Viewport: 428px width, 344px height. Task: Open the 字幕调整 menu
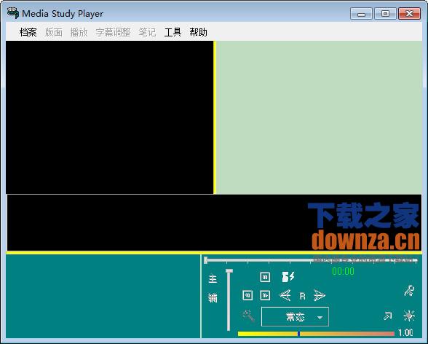click(113, 32)
